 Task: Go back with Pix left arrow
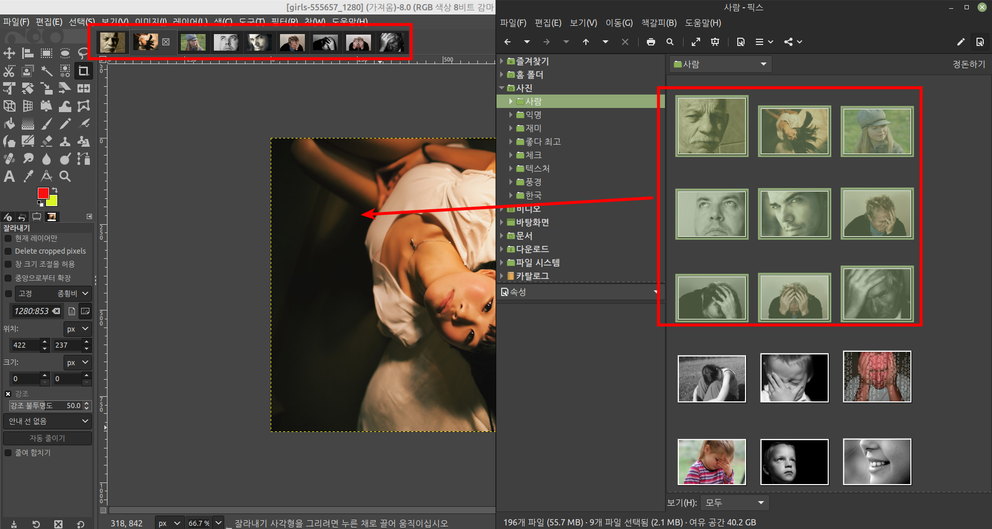pyautogui.click(x=507, y=42)
